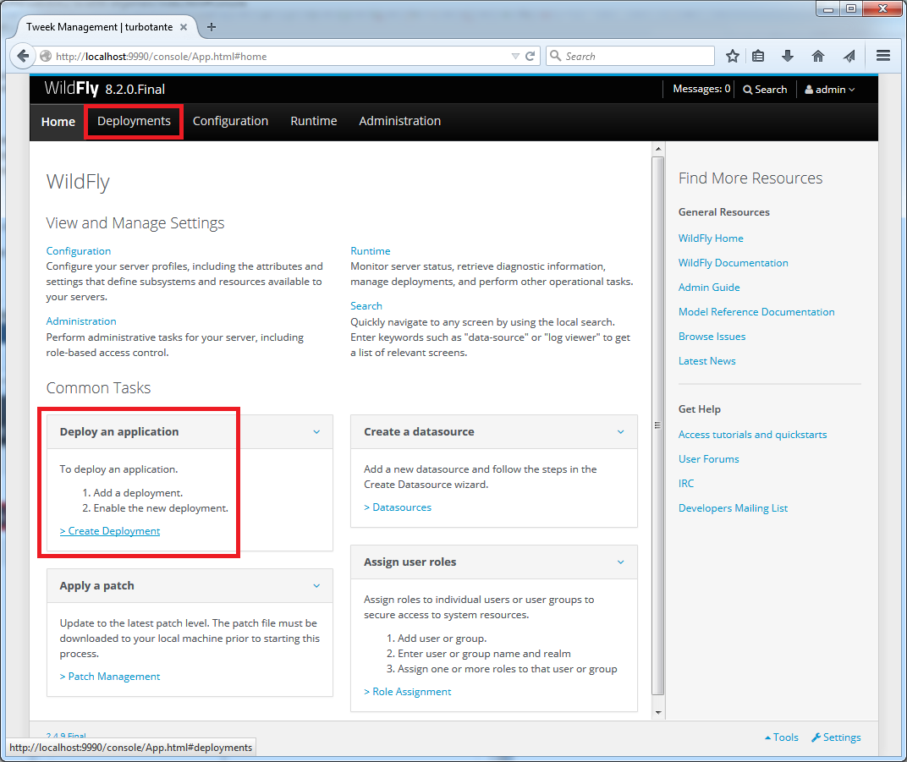Open the URL history dropdown arrow
This screenshot has width=907, height=762.
coord(515,56)
